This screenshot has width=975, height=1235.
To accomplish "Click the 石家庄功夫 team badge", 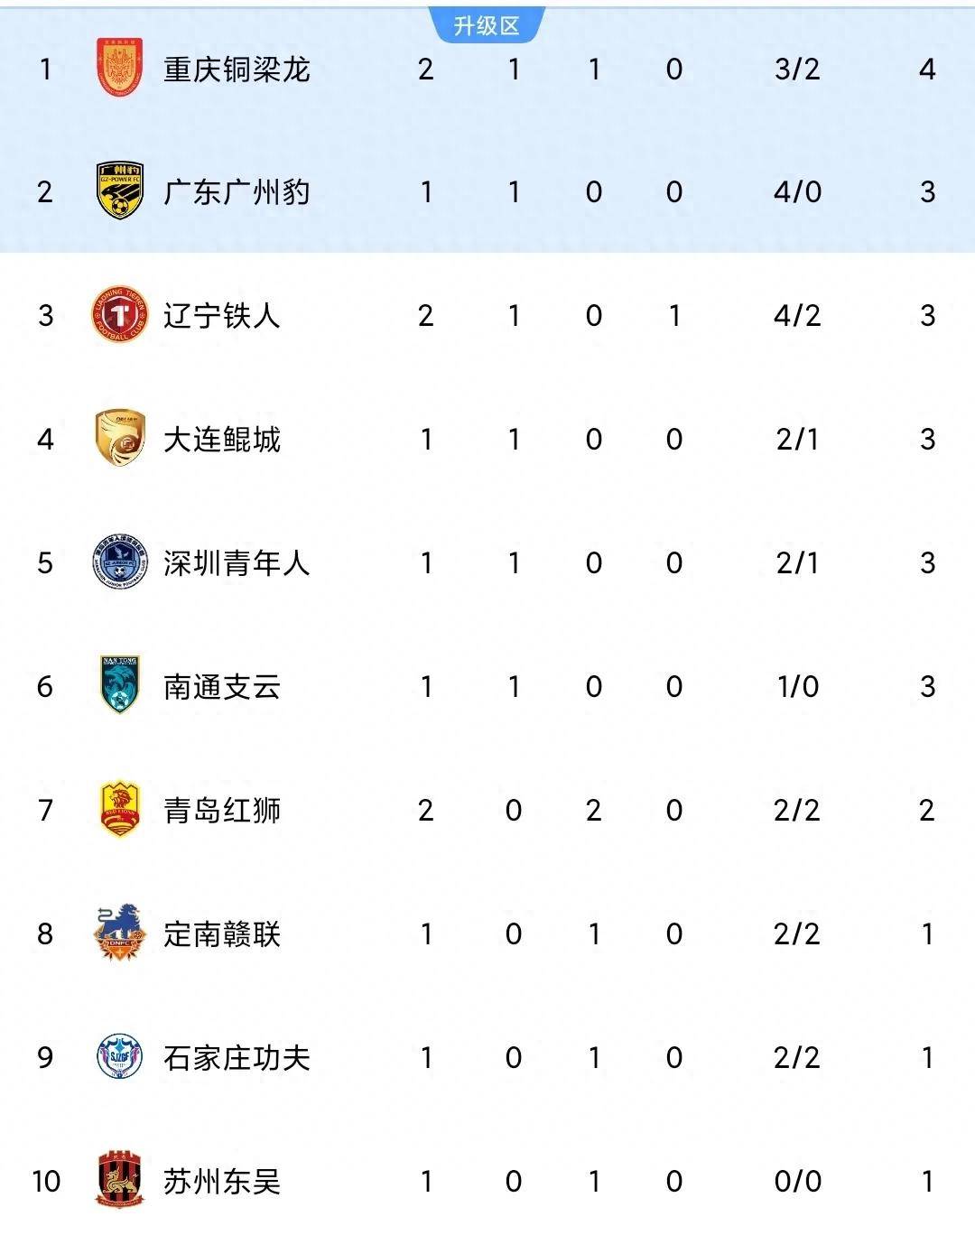I will [120, 1057].
